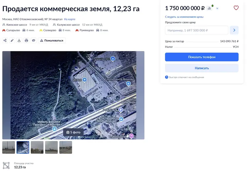Open price history chart icon
Image resolution: width=247 pixels, height=175 pixels.
point(209,8)
